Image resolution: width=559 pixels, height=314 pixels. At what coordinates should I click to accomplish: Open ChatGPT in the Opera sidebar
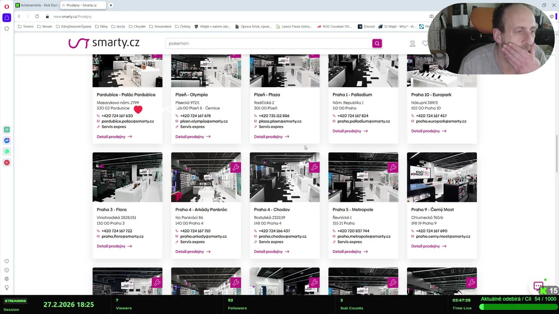7,130
